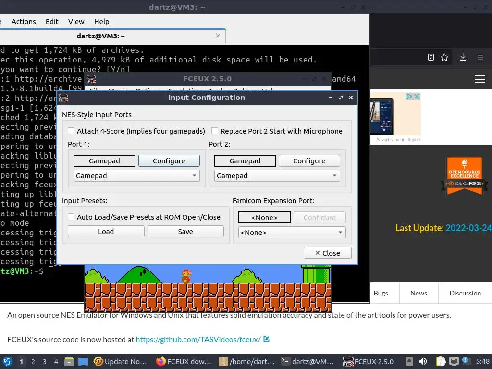Image resolution: width=492 pixels, height=369 pixels.
Task: Bookmark page with the star icon
Action: pyautogui.click(x=444, y=57)
